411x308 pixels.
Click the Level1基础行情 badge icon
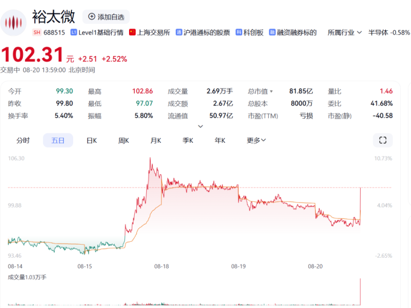74,32
